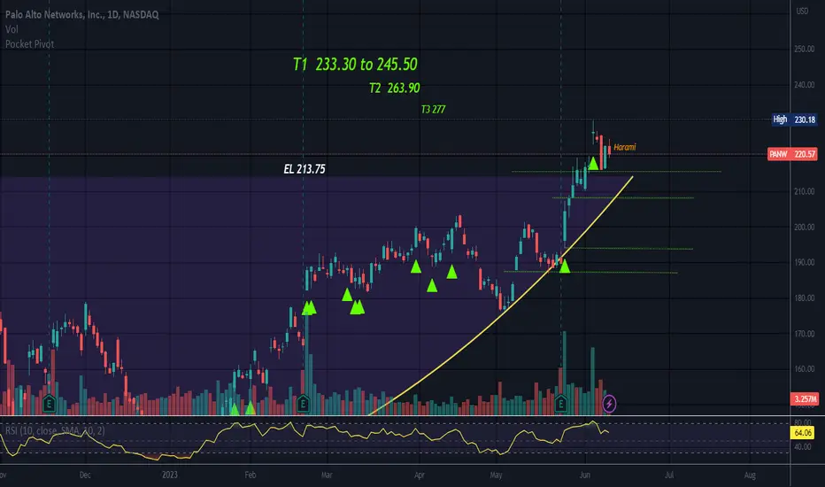This screenshot has width=825, height=487.
Task: Click the Apr date axis label
Action: point(420,475)
